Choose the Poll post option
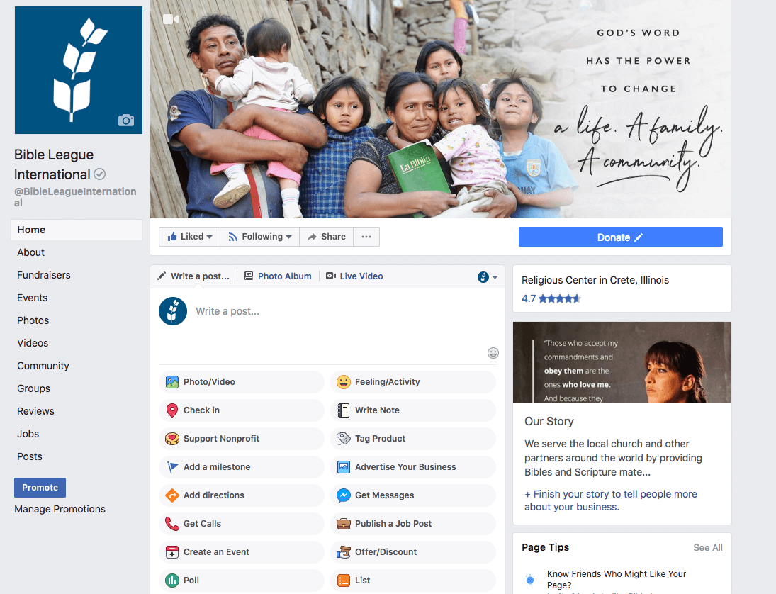The width and height of the screenshot is (776, 594). 242,581
